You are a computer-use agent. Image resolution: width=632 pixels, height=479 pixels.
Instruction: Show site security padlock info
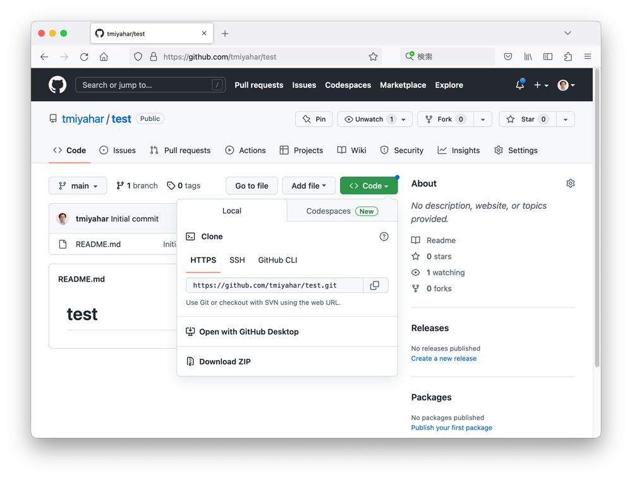coord(154,57)
